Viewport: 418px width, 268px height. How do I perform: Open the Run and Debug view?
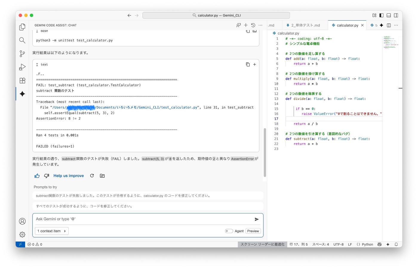[x=22, y=67]
